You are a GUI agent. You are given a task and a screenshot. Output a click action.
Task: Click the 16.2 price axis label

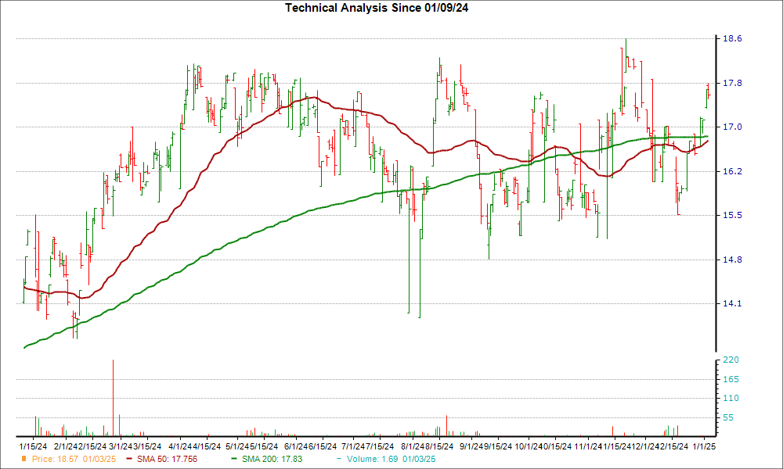click(731, 171)
